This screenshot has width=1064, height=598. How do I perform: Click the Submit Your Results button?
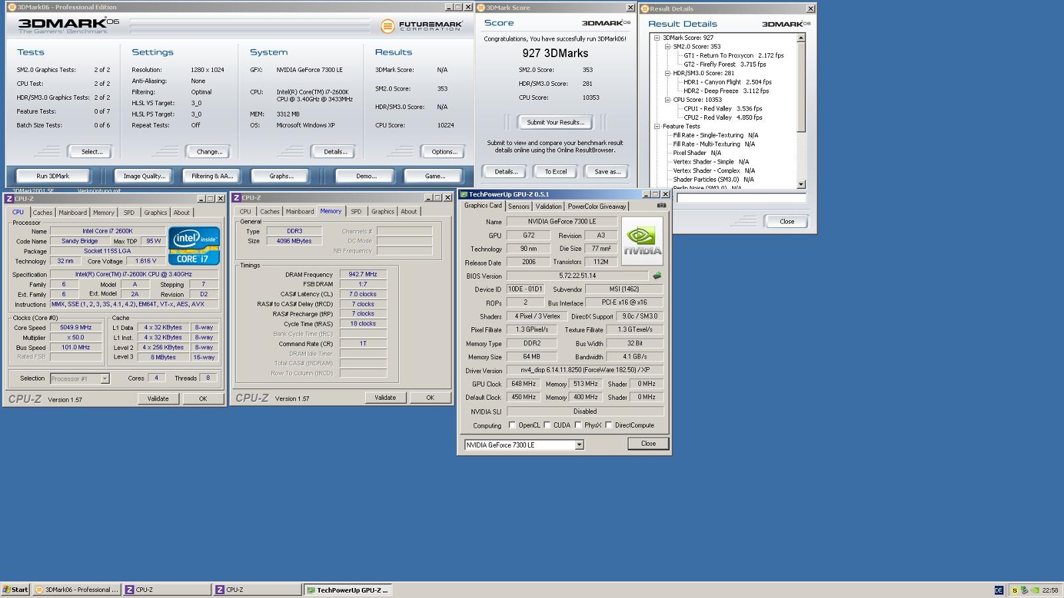click(555, 122)
